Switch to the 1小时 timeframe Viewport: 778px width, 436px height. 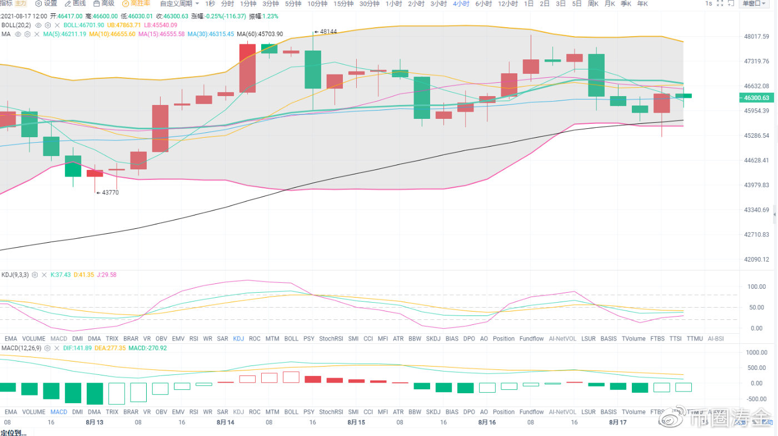[x=394, y=3]
